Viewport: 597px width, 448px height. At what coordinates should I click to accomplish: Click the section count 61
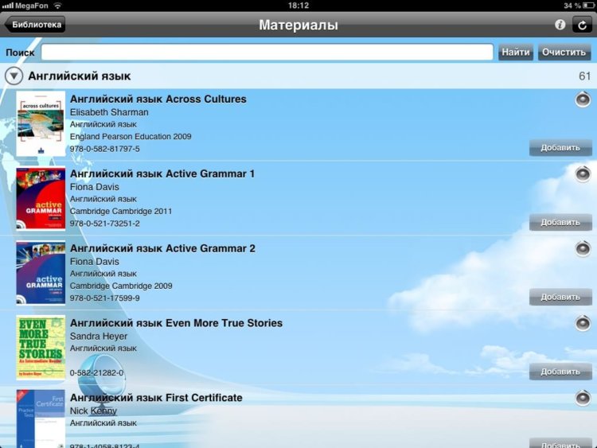pyautogui.click(x=584, y=76)
